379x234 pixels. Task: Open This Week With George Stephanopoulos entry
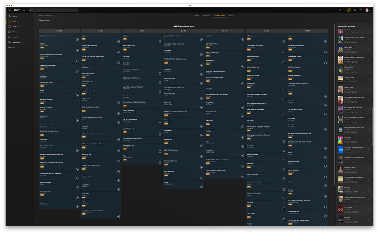tap(183, 62)
